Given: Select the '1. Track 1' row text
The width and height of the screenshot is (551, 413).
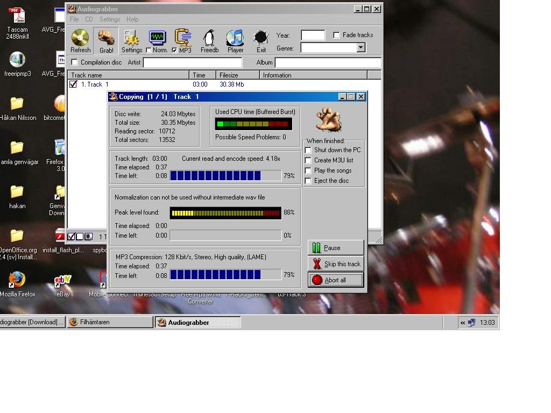Looking at the screenshot, I should (95, 84).
